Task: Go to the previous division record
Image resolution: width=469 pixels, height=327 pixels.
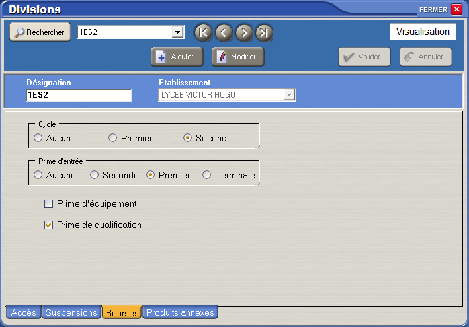Action: coord(224,32)
